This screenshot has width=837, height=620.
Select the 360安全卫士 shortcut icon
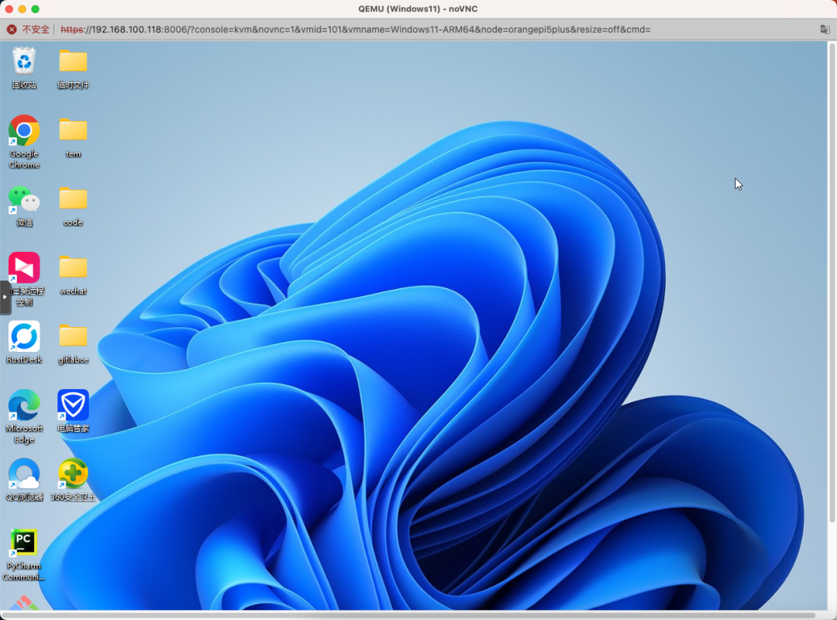click(x=73, y=474)
